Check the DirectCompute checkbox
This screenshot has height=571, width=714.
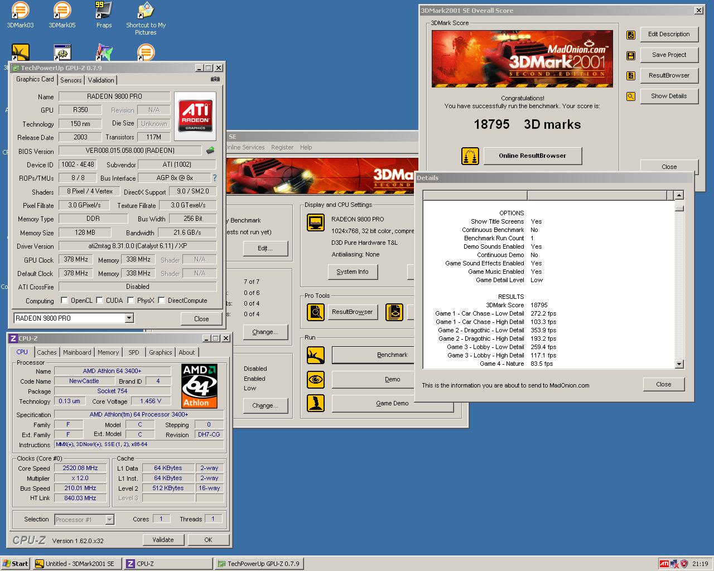click(x=161, y=301)
